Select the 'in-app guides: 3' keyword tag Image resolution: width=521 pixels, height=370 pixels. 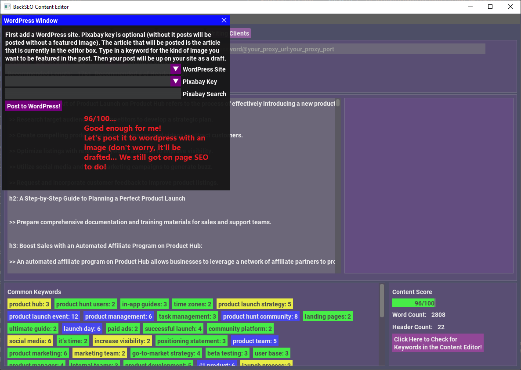coord(145,304)
